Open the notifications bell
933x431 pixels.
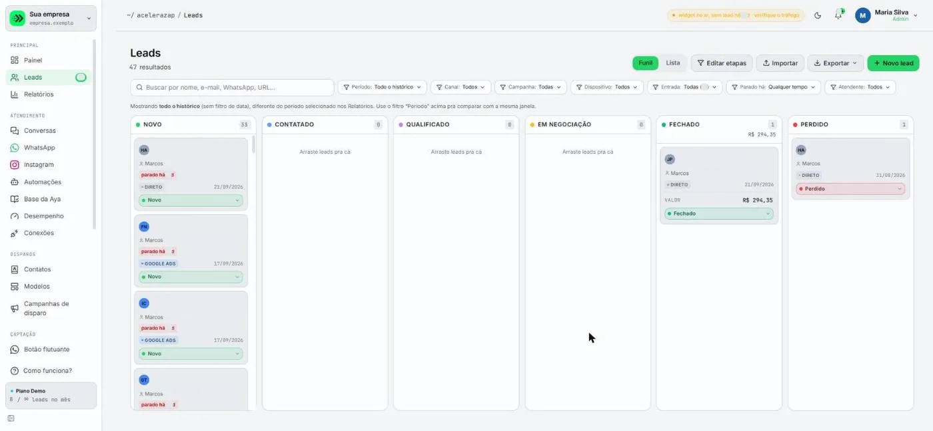tap(838, 15)
